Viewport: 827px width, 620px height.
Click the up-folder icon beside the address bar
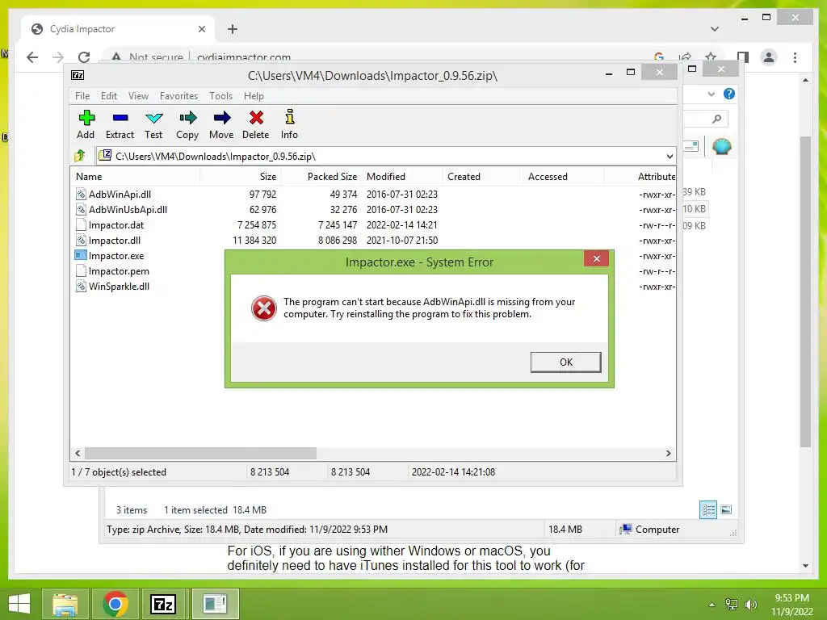[80, 156]
